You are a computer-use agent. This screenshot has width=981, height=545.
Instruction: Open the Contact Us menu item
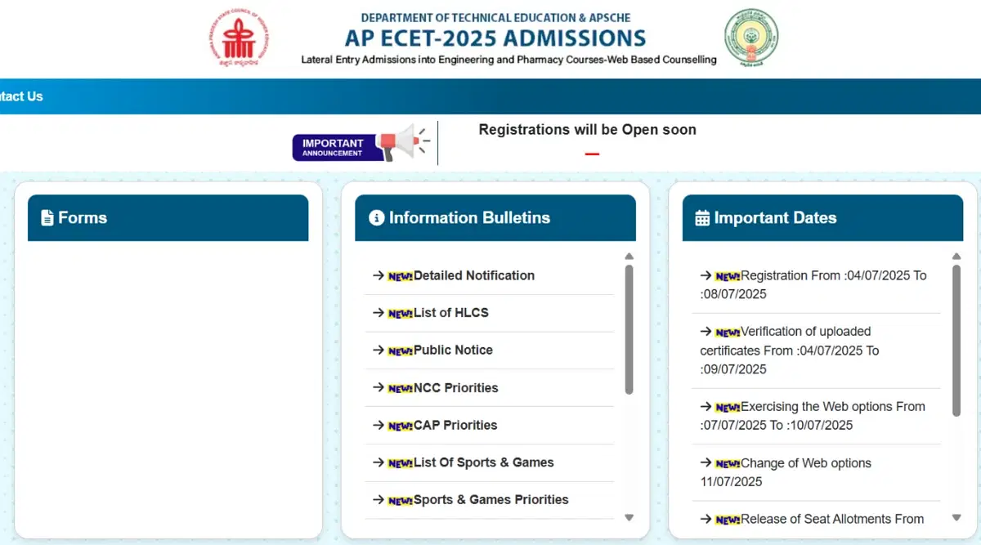21,96
